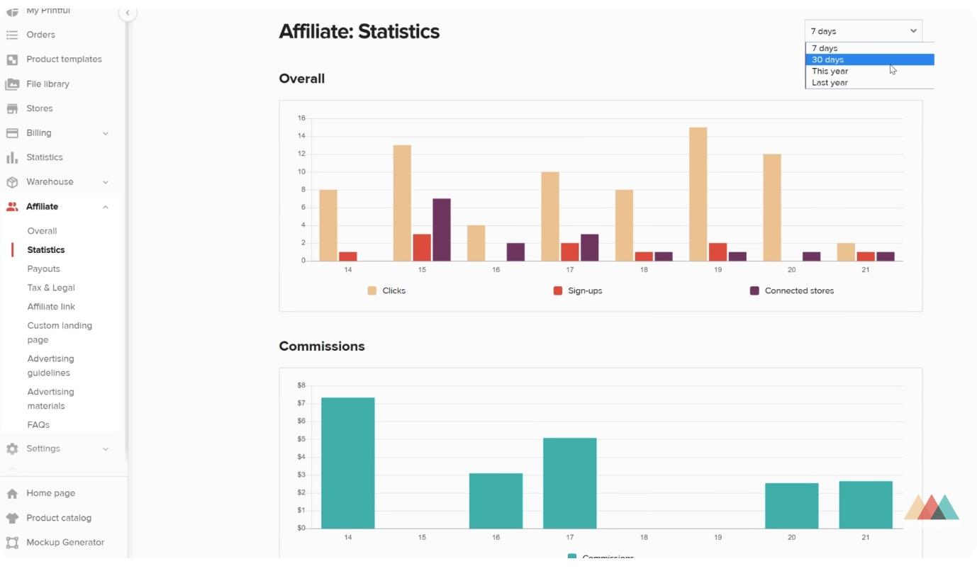The image size is (977, 571).
Task: Collapse the Affiliate menu section
Action: [106, 207]
